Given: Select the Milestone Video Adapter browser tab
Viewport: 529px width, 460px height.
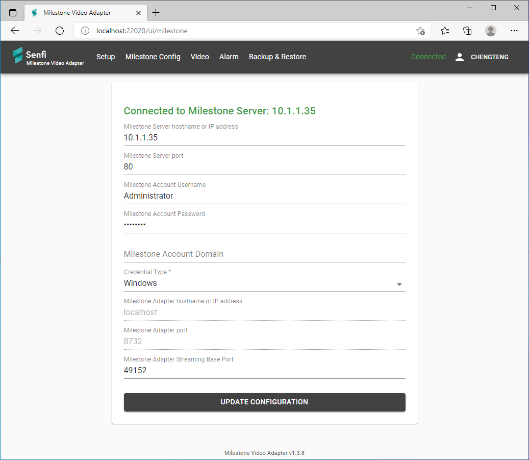Looking at the screenshot, I should tap(86, 13).
